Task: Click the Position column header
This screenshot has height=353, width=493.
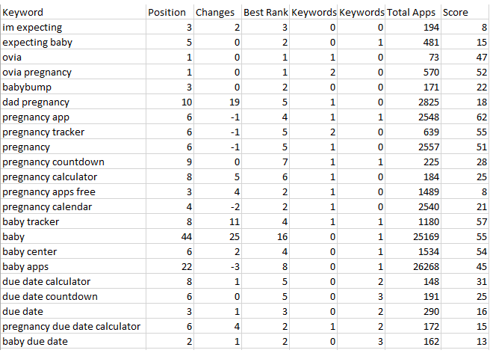Action: point(170,12)
